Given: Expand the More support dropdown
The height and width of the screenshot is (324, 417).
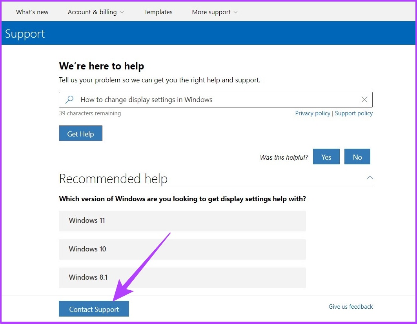Looking at the screenshot, I should tap(215, 12).
